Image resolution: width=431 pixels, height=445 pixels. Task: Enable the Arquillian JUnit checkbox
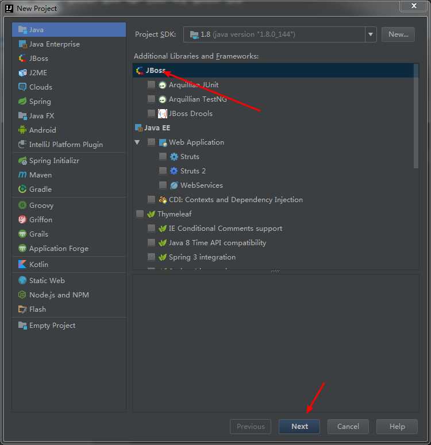pyautogui.click(x=151, y=84)
